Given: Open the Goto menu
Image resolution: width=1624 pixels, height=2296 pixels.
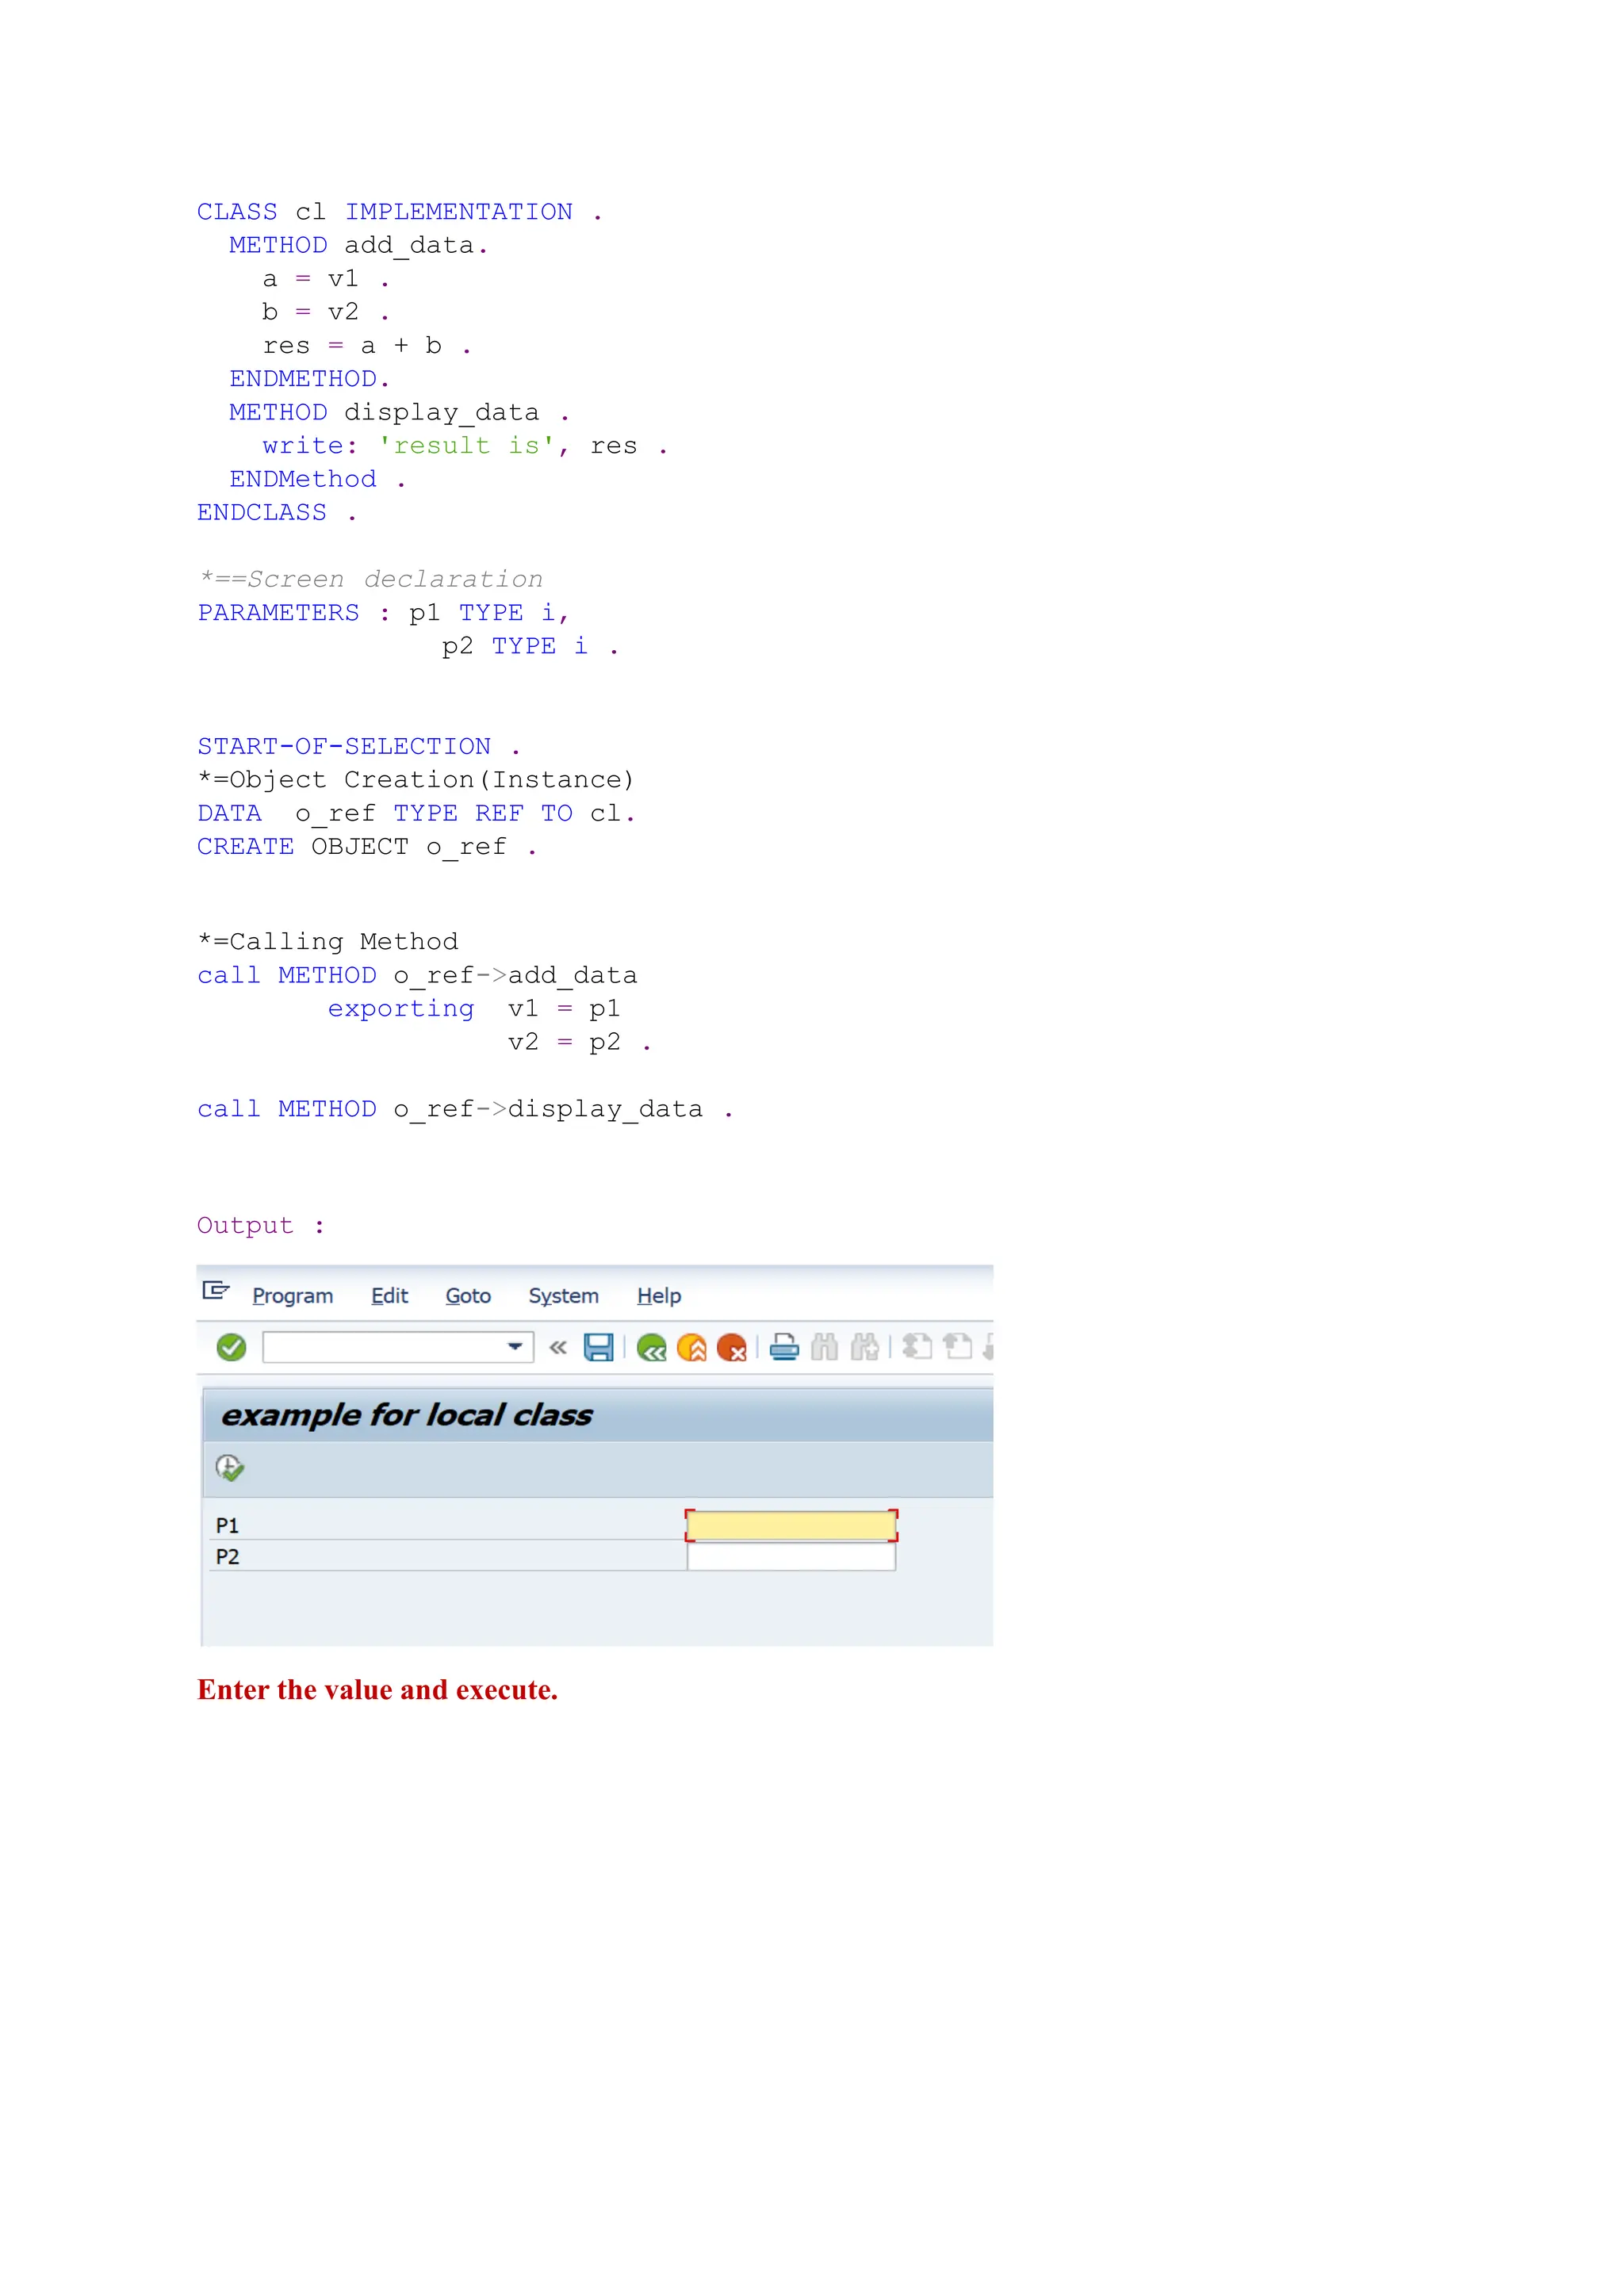Looking at the screenshot, I should coord(468,1296).
